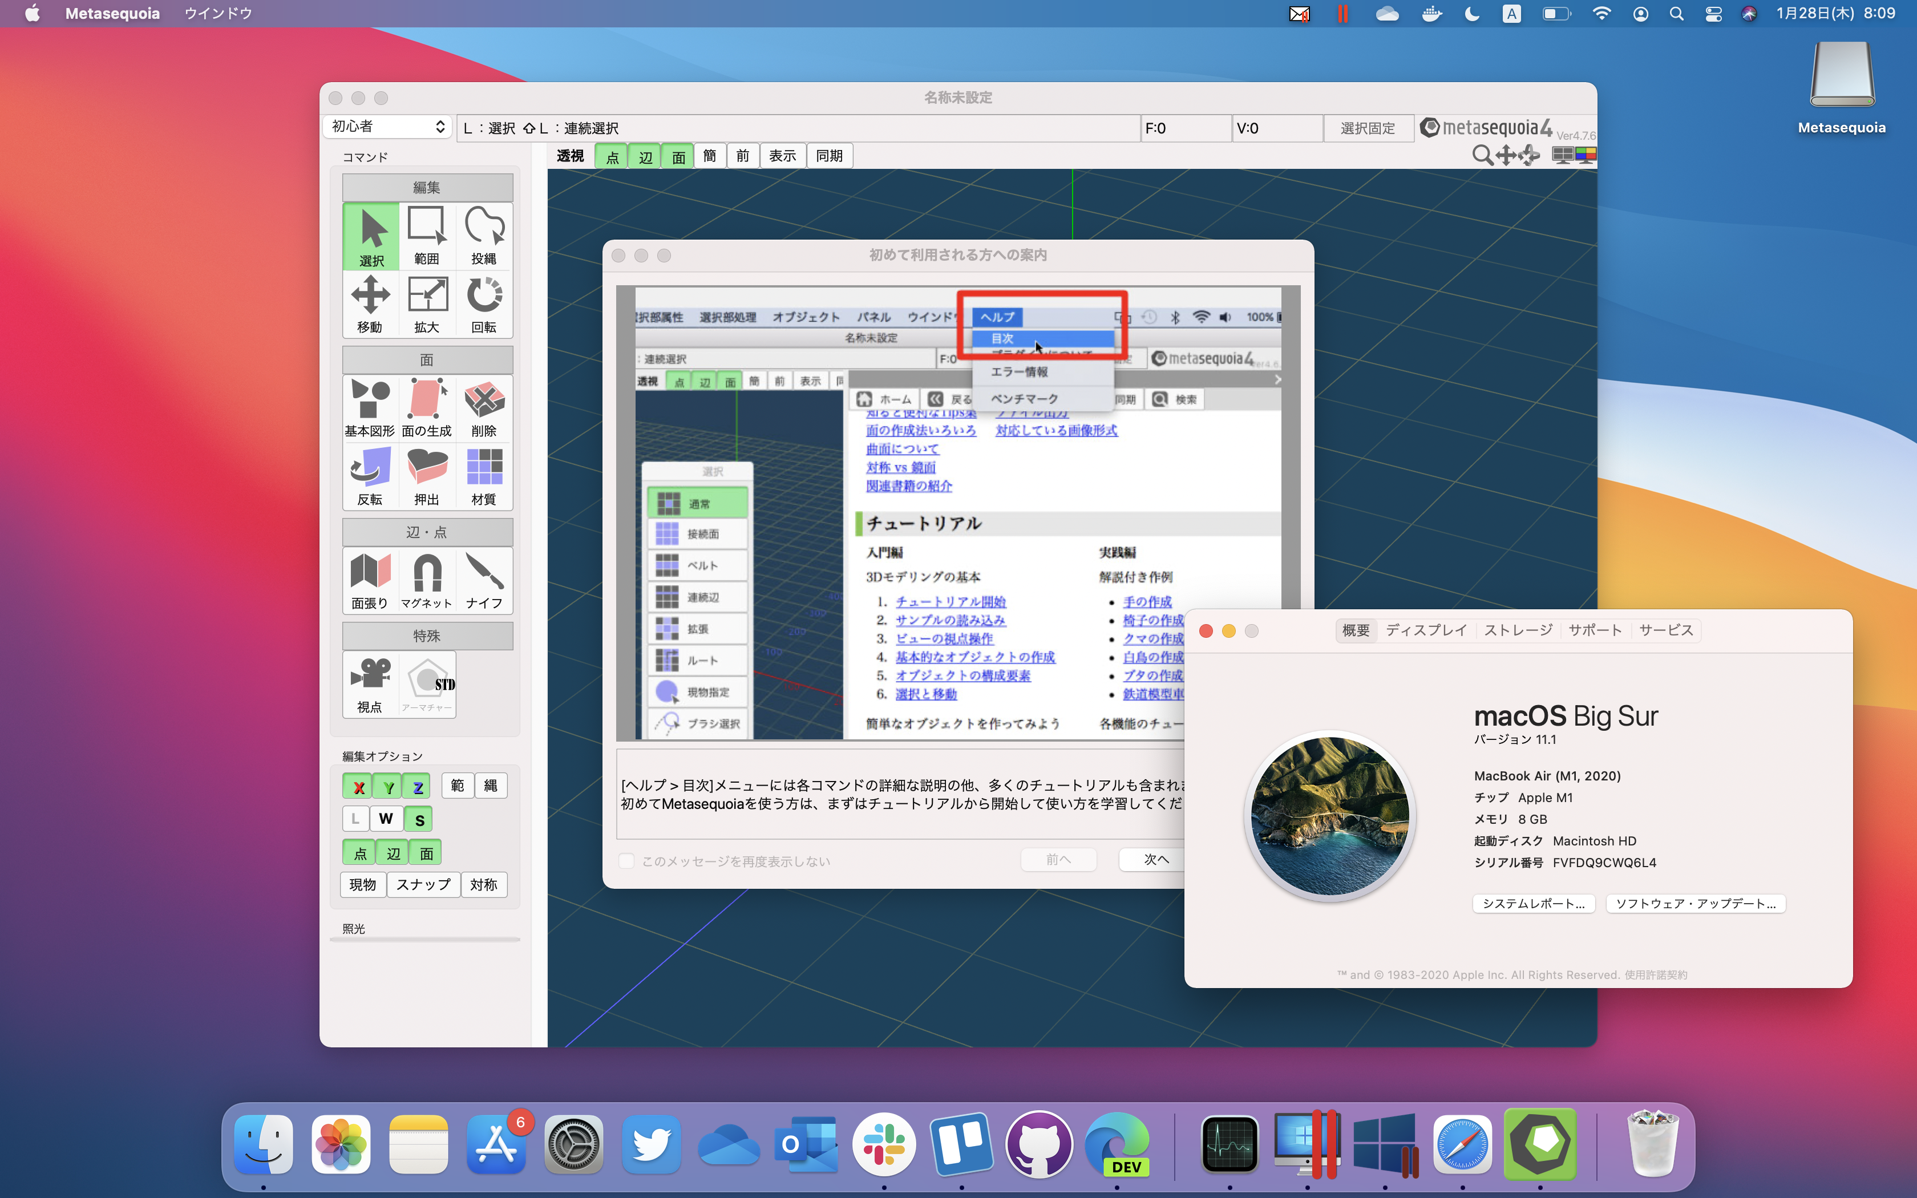Image resolution: width=1917 pixels, height=1198 pixels.
Task: Collapse the 面 command section header
Action: pos(427,360)
